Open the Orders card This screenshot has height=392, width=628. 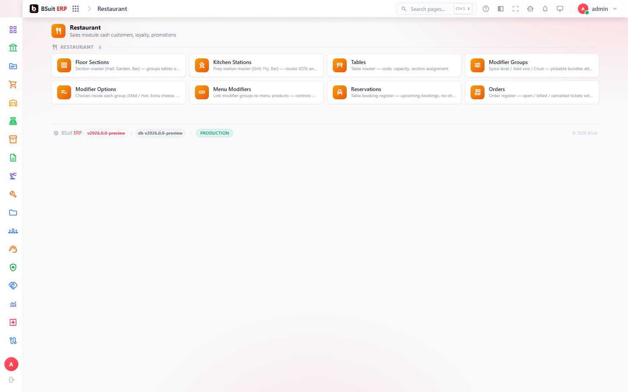[532, 92]
